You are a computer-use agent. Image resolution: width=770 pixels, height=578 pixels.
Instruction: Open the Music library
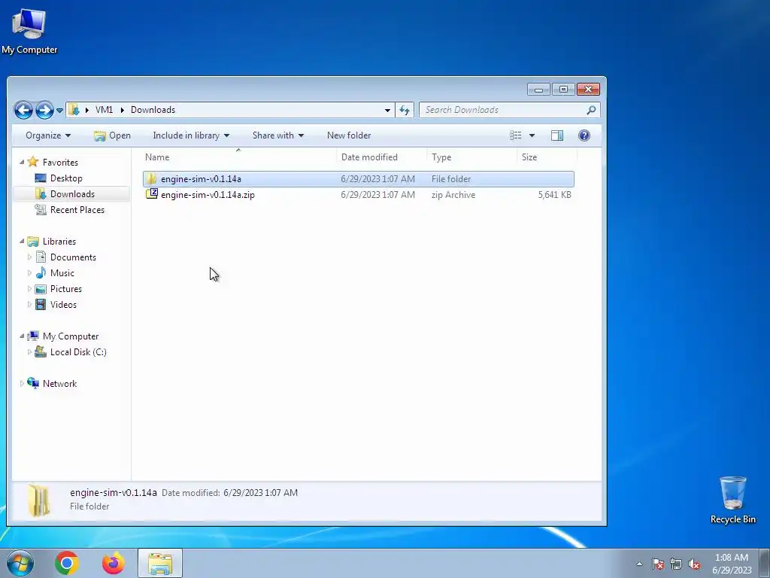62,272
